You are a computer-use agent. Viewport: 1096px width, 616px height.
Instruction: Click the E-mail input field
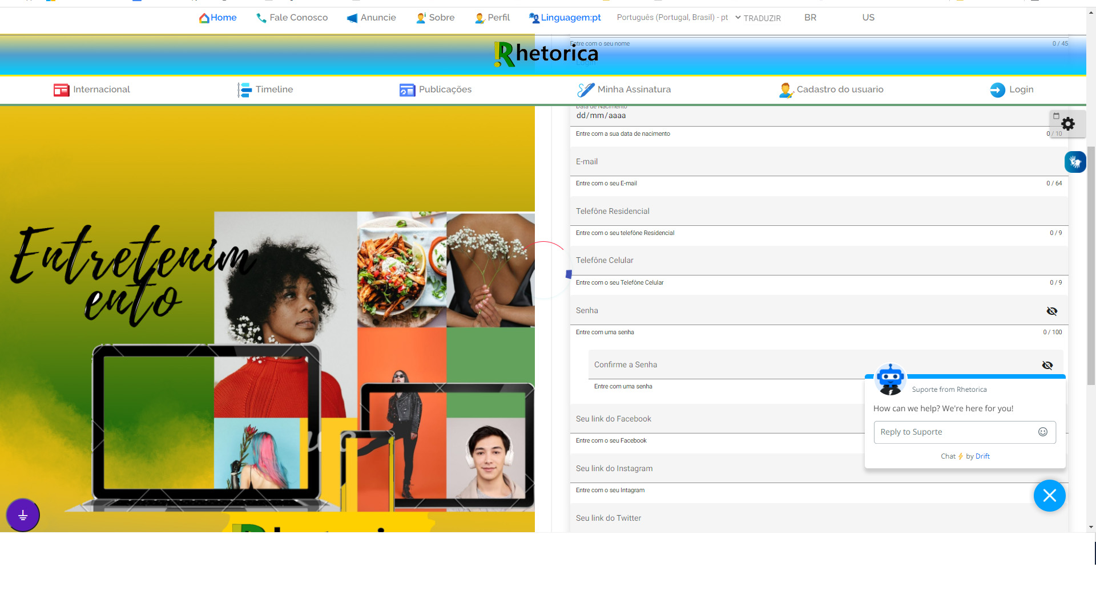coord(816,162)
